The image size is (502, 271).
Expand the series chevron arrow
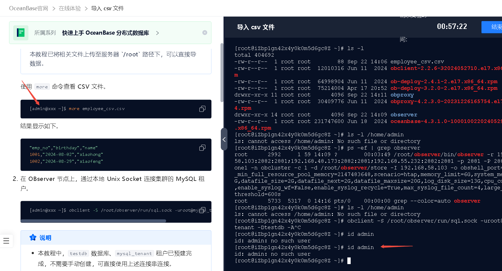pyautogui.click(x=157, y=33)
